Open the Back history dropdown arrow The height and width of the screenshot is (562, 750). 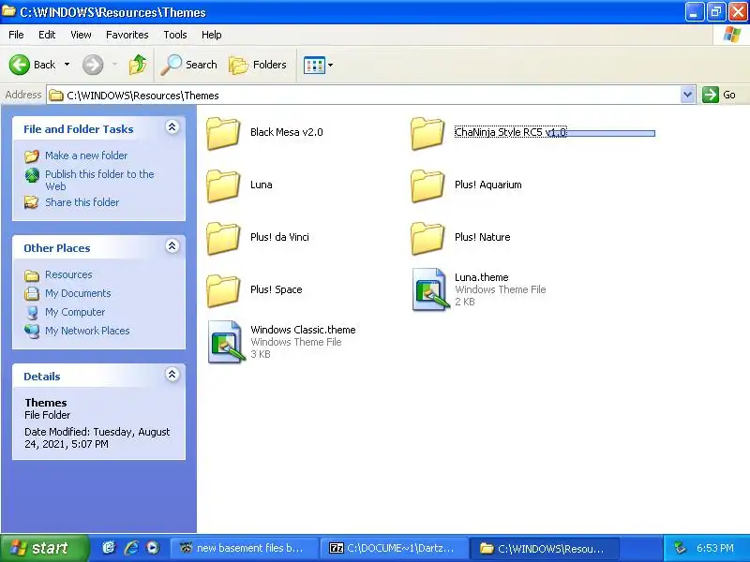coord(67,65)
